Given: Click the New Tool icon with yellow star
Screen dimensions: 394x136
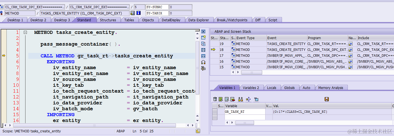Looking at the screenshot, I should pos(203,37).
